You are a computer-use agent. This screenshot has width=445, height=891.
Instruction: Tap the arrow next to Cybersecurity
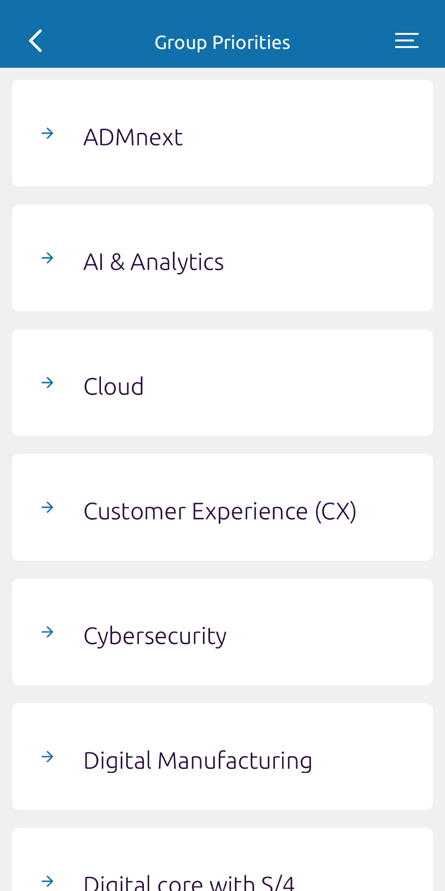pos(48,632)
